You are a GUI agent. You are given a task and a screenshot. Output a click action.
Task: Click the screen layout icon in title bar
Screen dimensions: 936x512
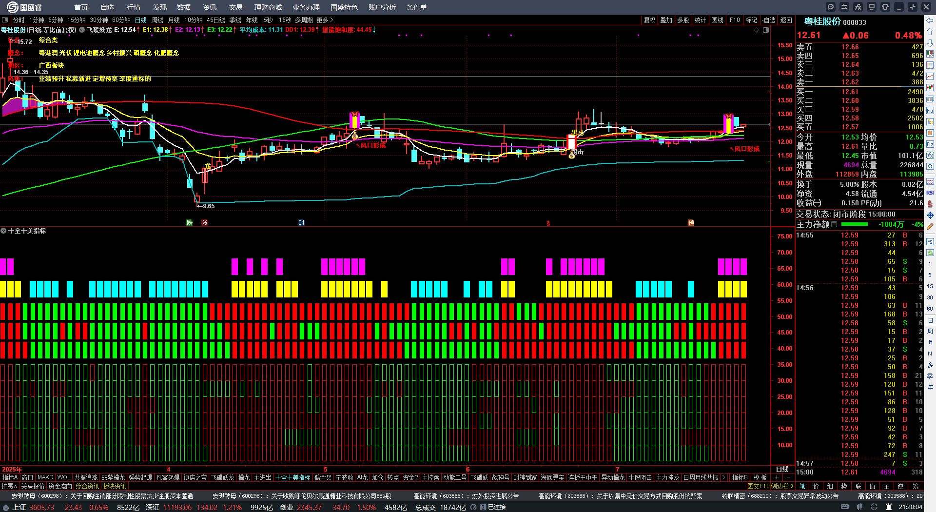pos(872,7)
